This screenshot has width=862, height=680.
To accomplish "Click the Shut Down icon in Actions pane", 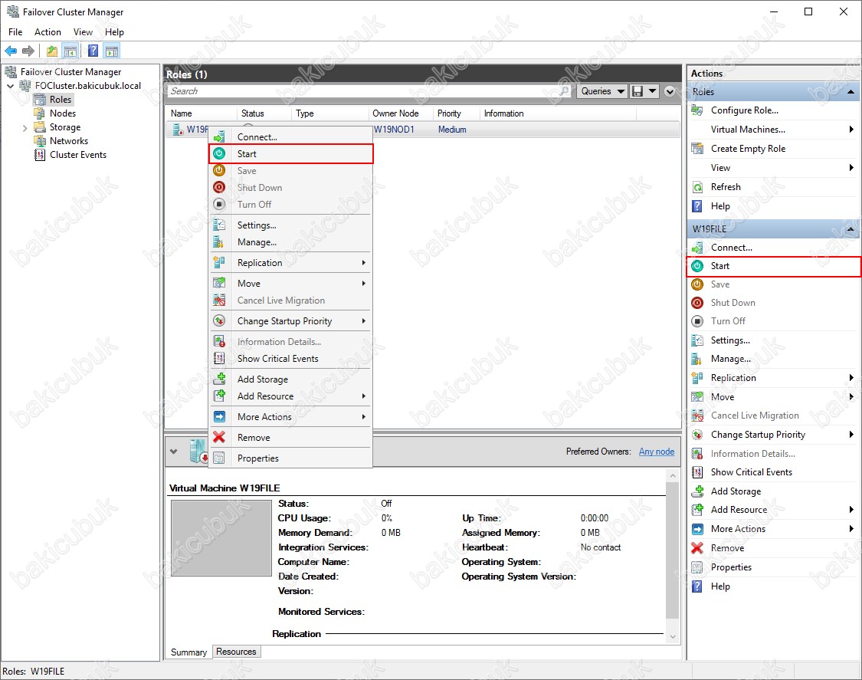I will click(697, 303).
